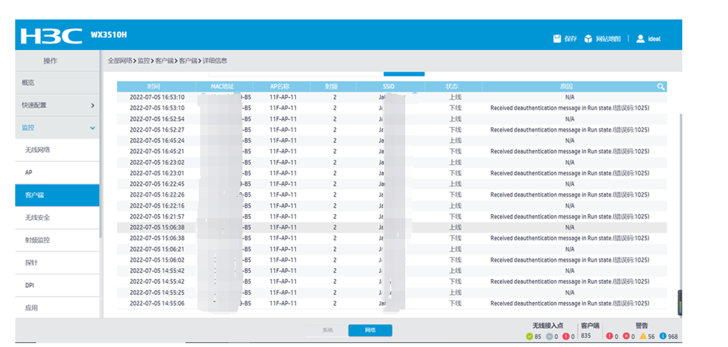Click the time cell 2022-07-05 14:55:25

[x=157, y=293]
